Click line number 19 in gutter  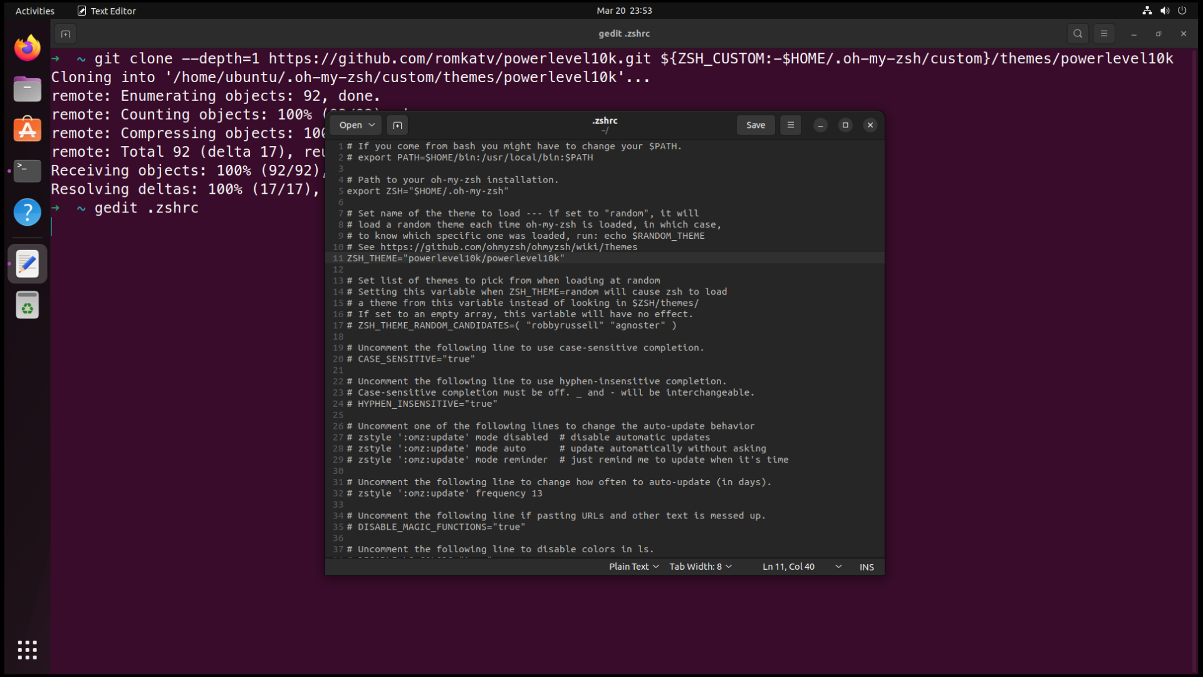coord(338,348)
